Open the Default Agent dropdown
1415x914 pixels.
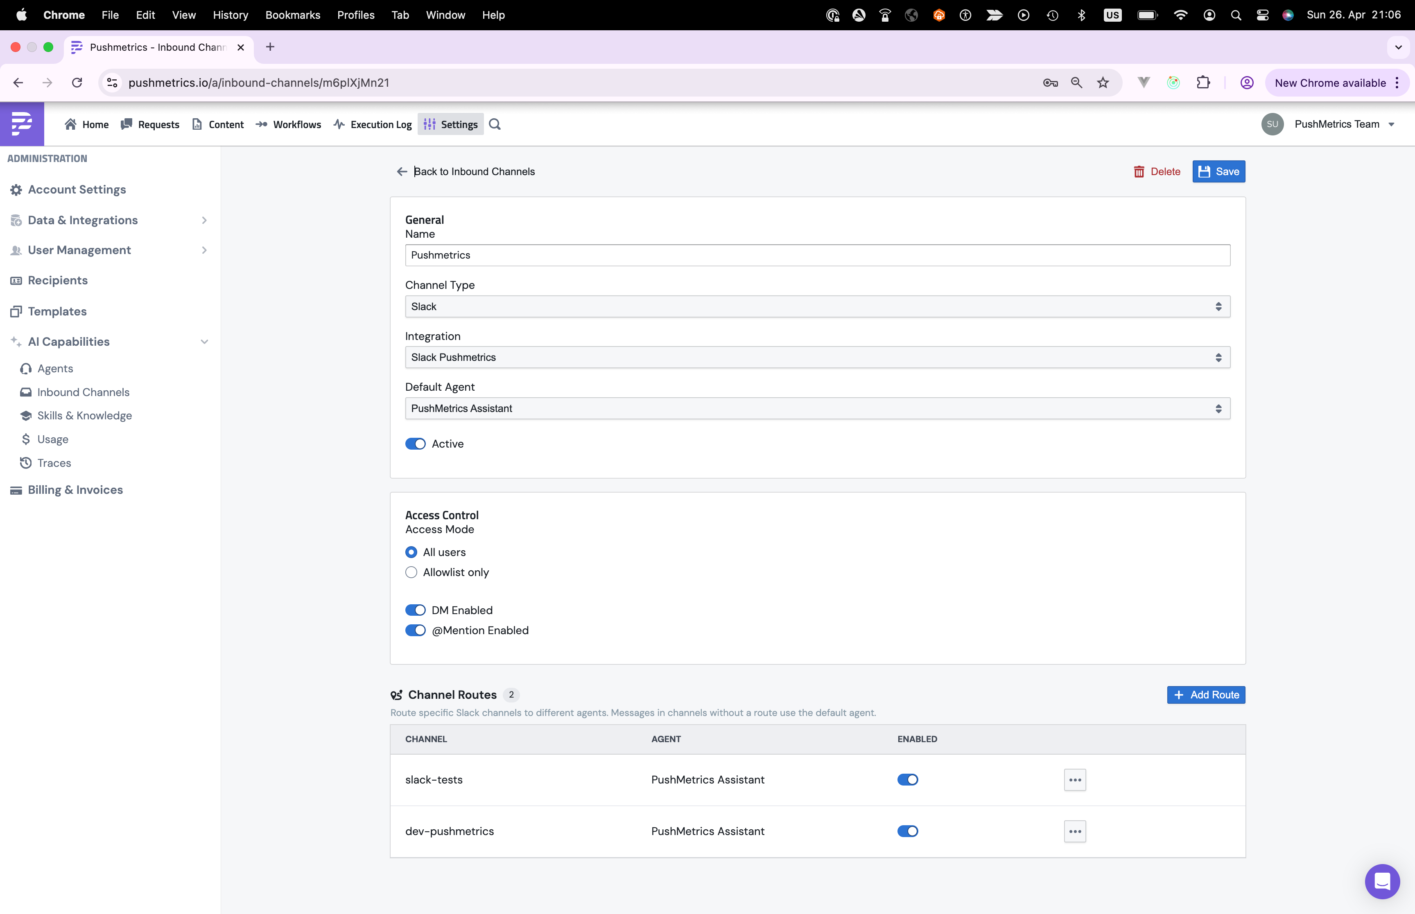tap(817, 408)
